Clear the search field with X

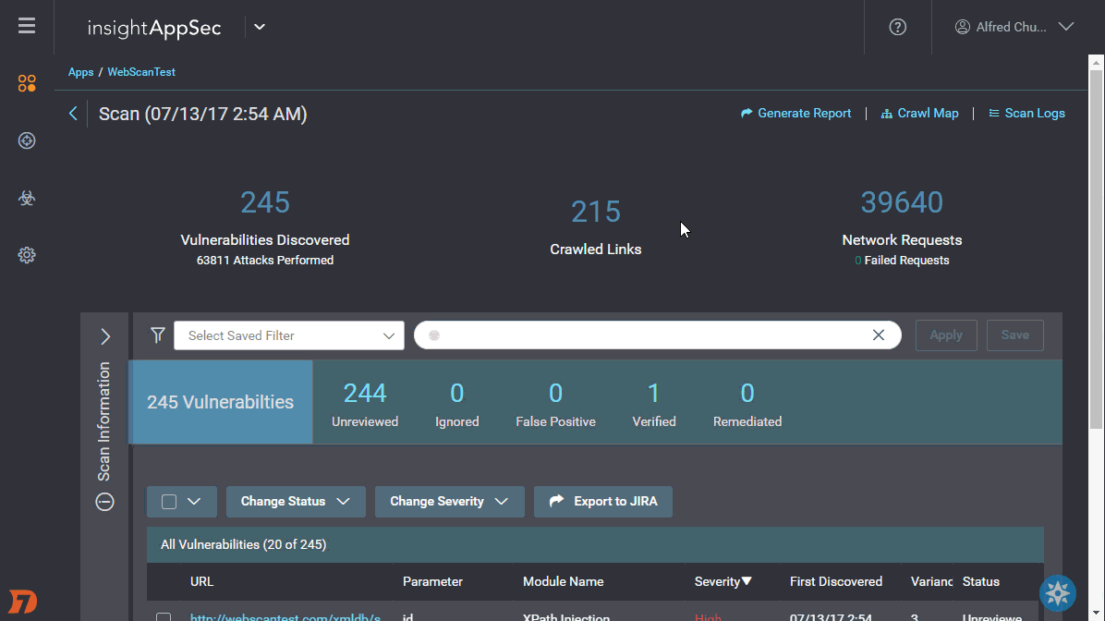click(879, 335)
